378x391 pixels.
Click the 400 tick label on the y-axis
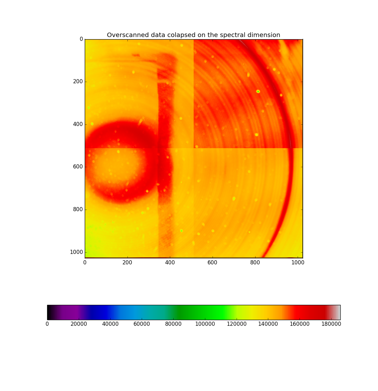78,124
